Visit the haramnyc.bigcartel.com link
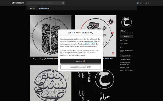 pyautogui.click(x=126, y=51)
